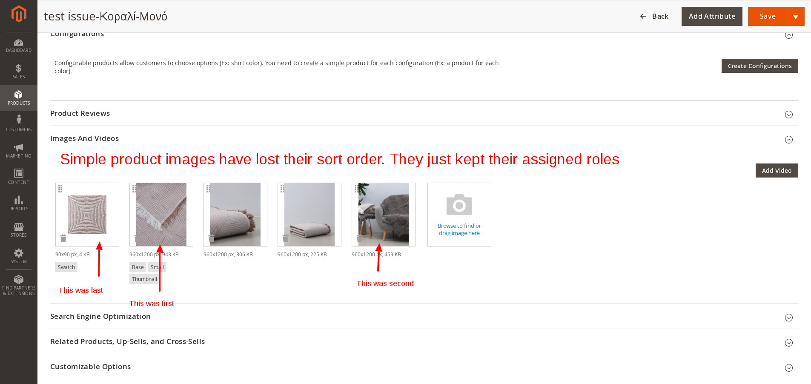Open the Save dropdown arrow
811x384 pixels.
pyautogui.click(x=796, y=17)
